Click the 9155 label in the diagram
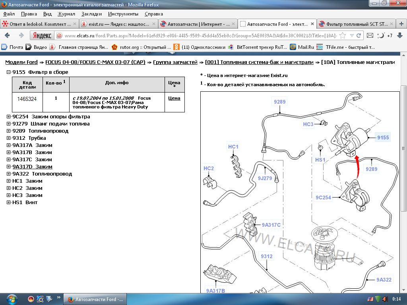Viewport: 407px width, 305px height. pos(383,137)
